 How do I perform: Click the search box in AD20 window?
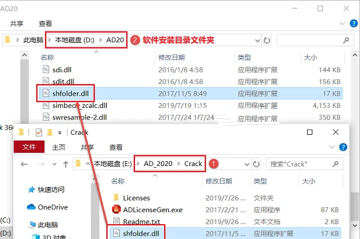click(x=315, y=40)
